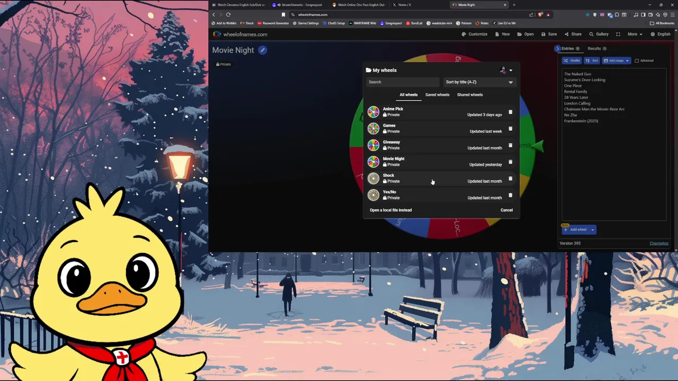Click the Add wheel button
Image resolution: width=678 pixels, height=381 pixels.
(576, 230)
